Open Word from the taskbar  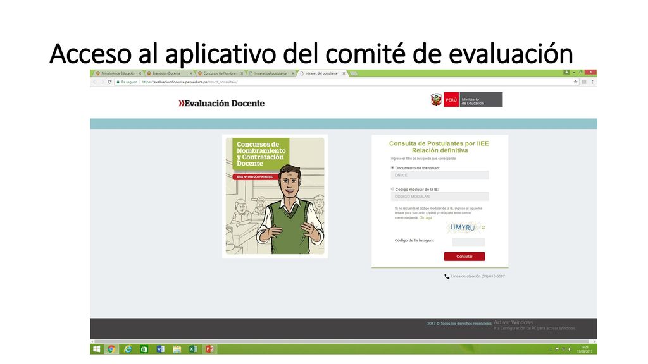point(160,349)
